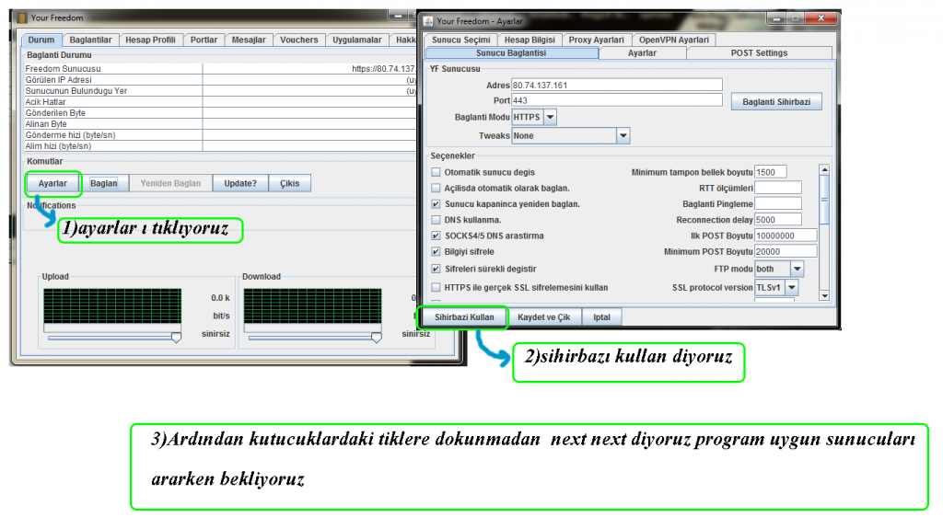This screenshot has width=943, height=529.
Task: Click the Sihirbazi Kullan button
Action: click(464, 316)
